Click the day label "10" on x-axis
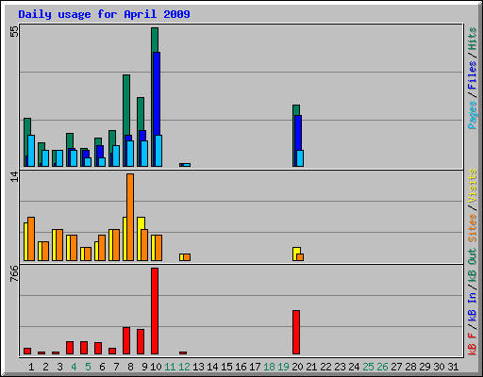Viewport: 483px width, 377px height. (x=156, y=367)
